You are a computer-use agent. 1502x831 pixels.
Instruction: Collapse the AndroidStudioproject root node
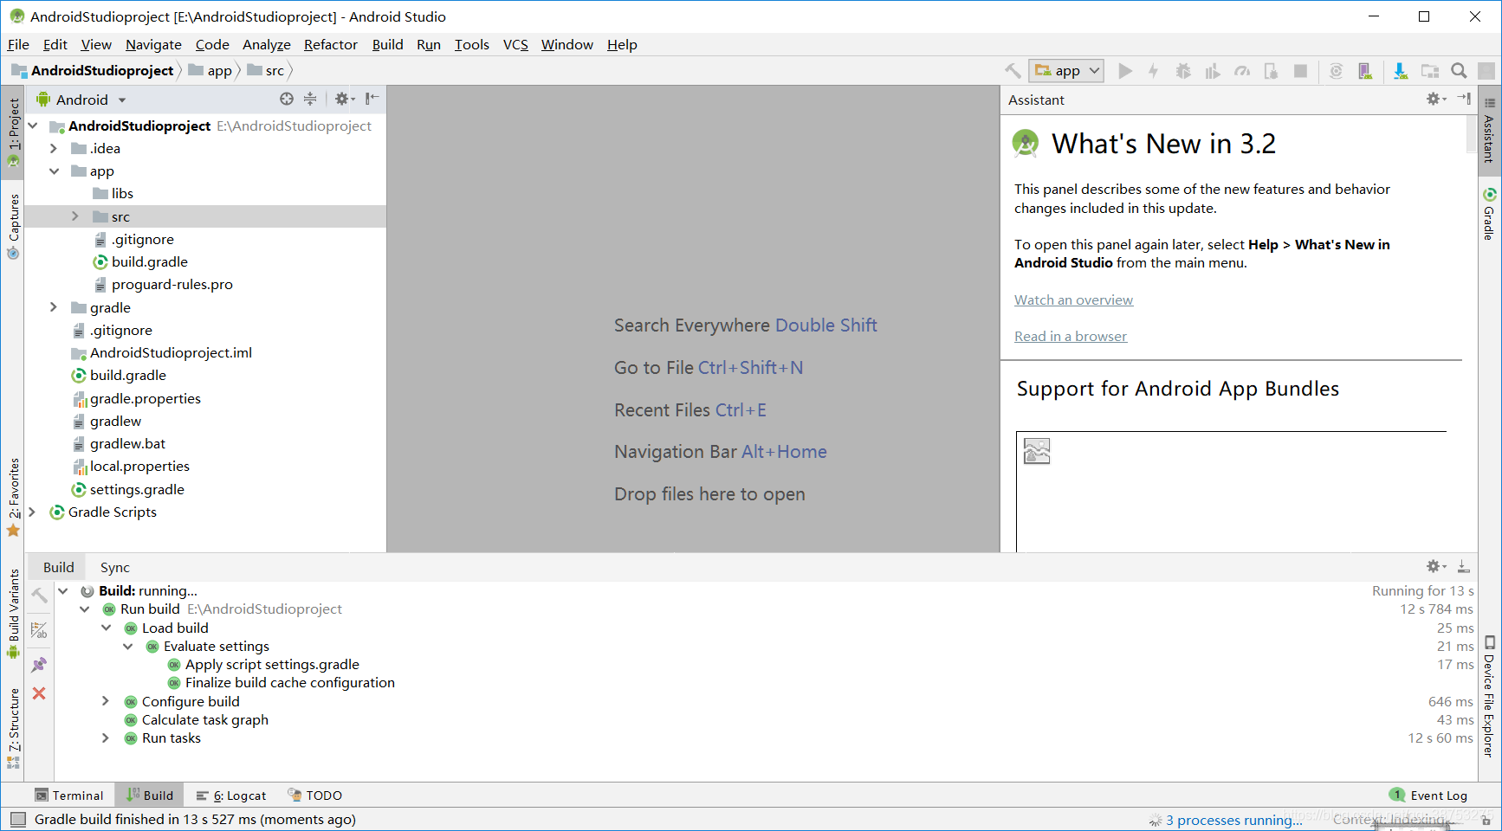tap(33, 126)
